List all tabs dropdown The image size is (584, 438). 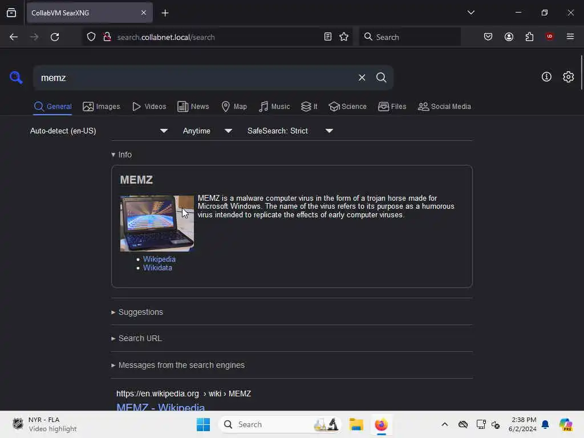471,13
